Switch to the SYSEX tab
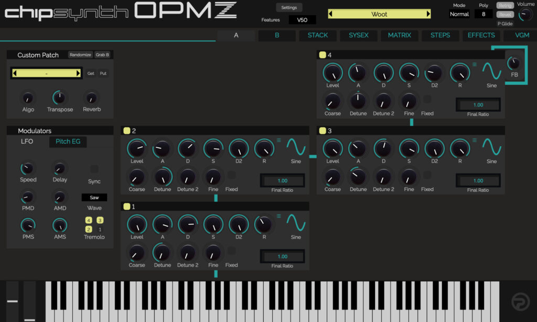 359,35
